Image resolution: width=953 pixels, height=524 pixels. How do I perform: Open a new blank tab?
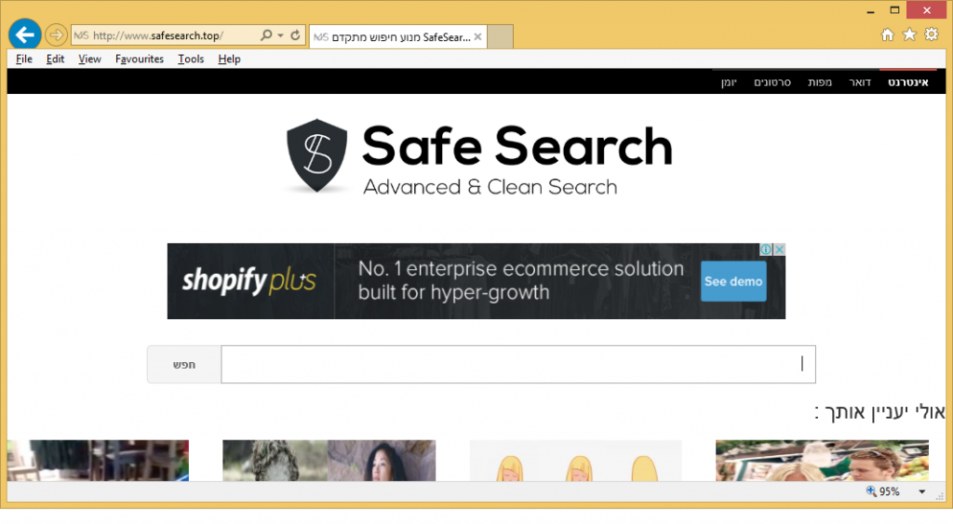500,36
